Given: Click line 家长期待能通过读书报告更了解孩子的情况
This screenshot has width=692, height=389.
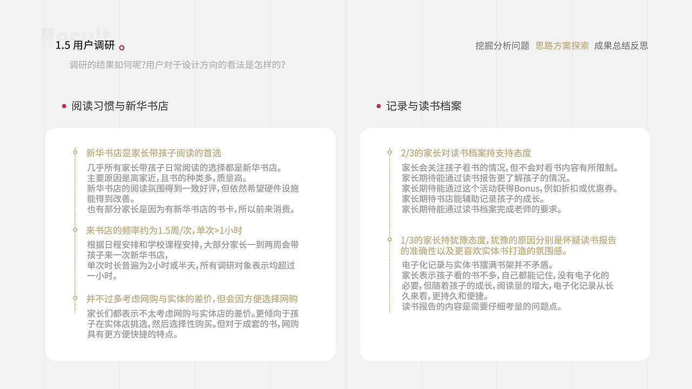Looking at the screenshot, I should tap(486, 178).
